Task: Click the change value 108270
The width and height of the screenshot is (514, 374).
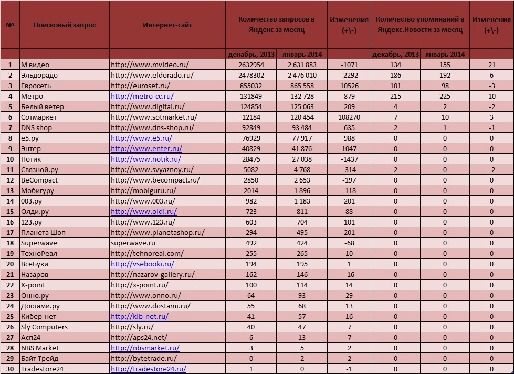Action: click(x=349, y=117)
